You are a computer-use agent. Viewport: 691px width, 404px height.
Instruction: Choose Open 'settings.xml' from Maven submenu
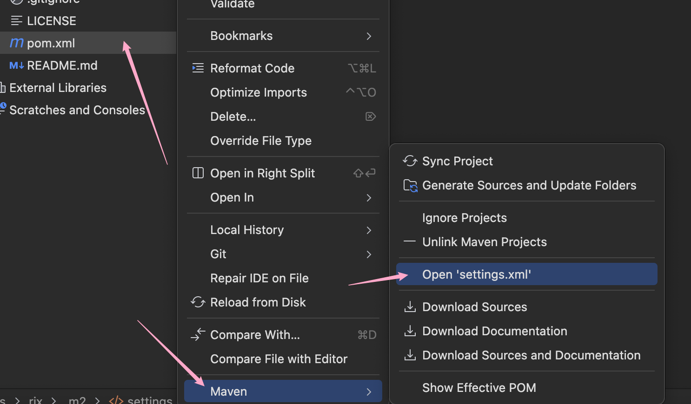pos(527,274)
